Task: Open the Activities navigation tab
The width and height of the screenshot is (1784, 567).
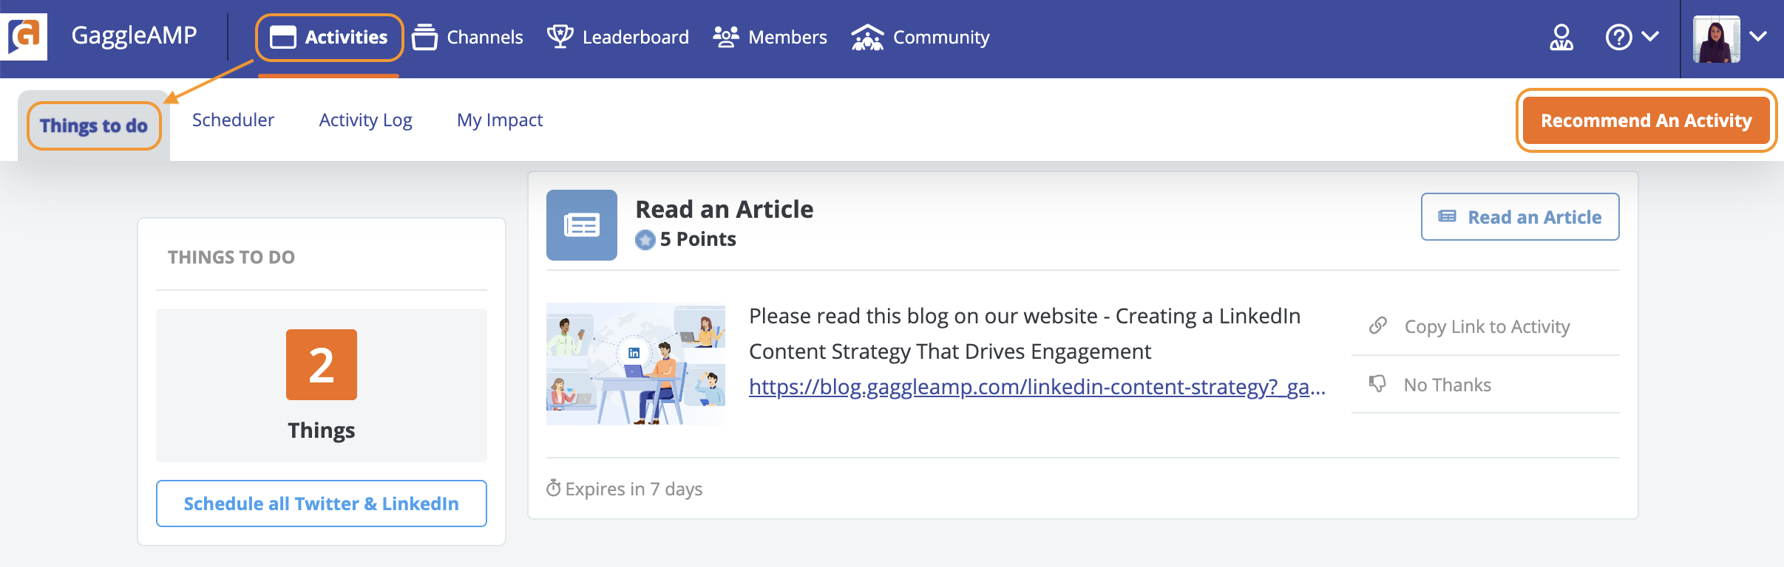Action: (329, 38)
